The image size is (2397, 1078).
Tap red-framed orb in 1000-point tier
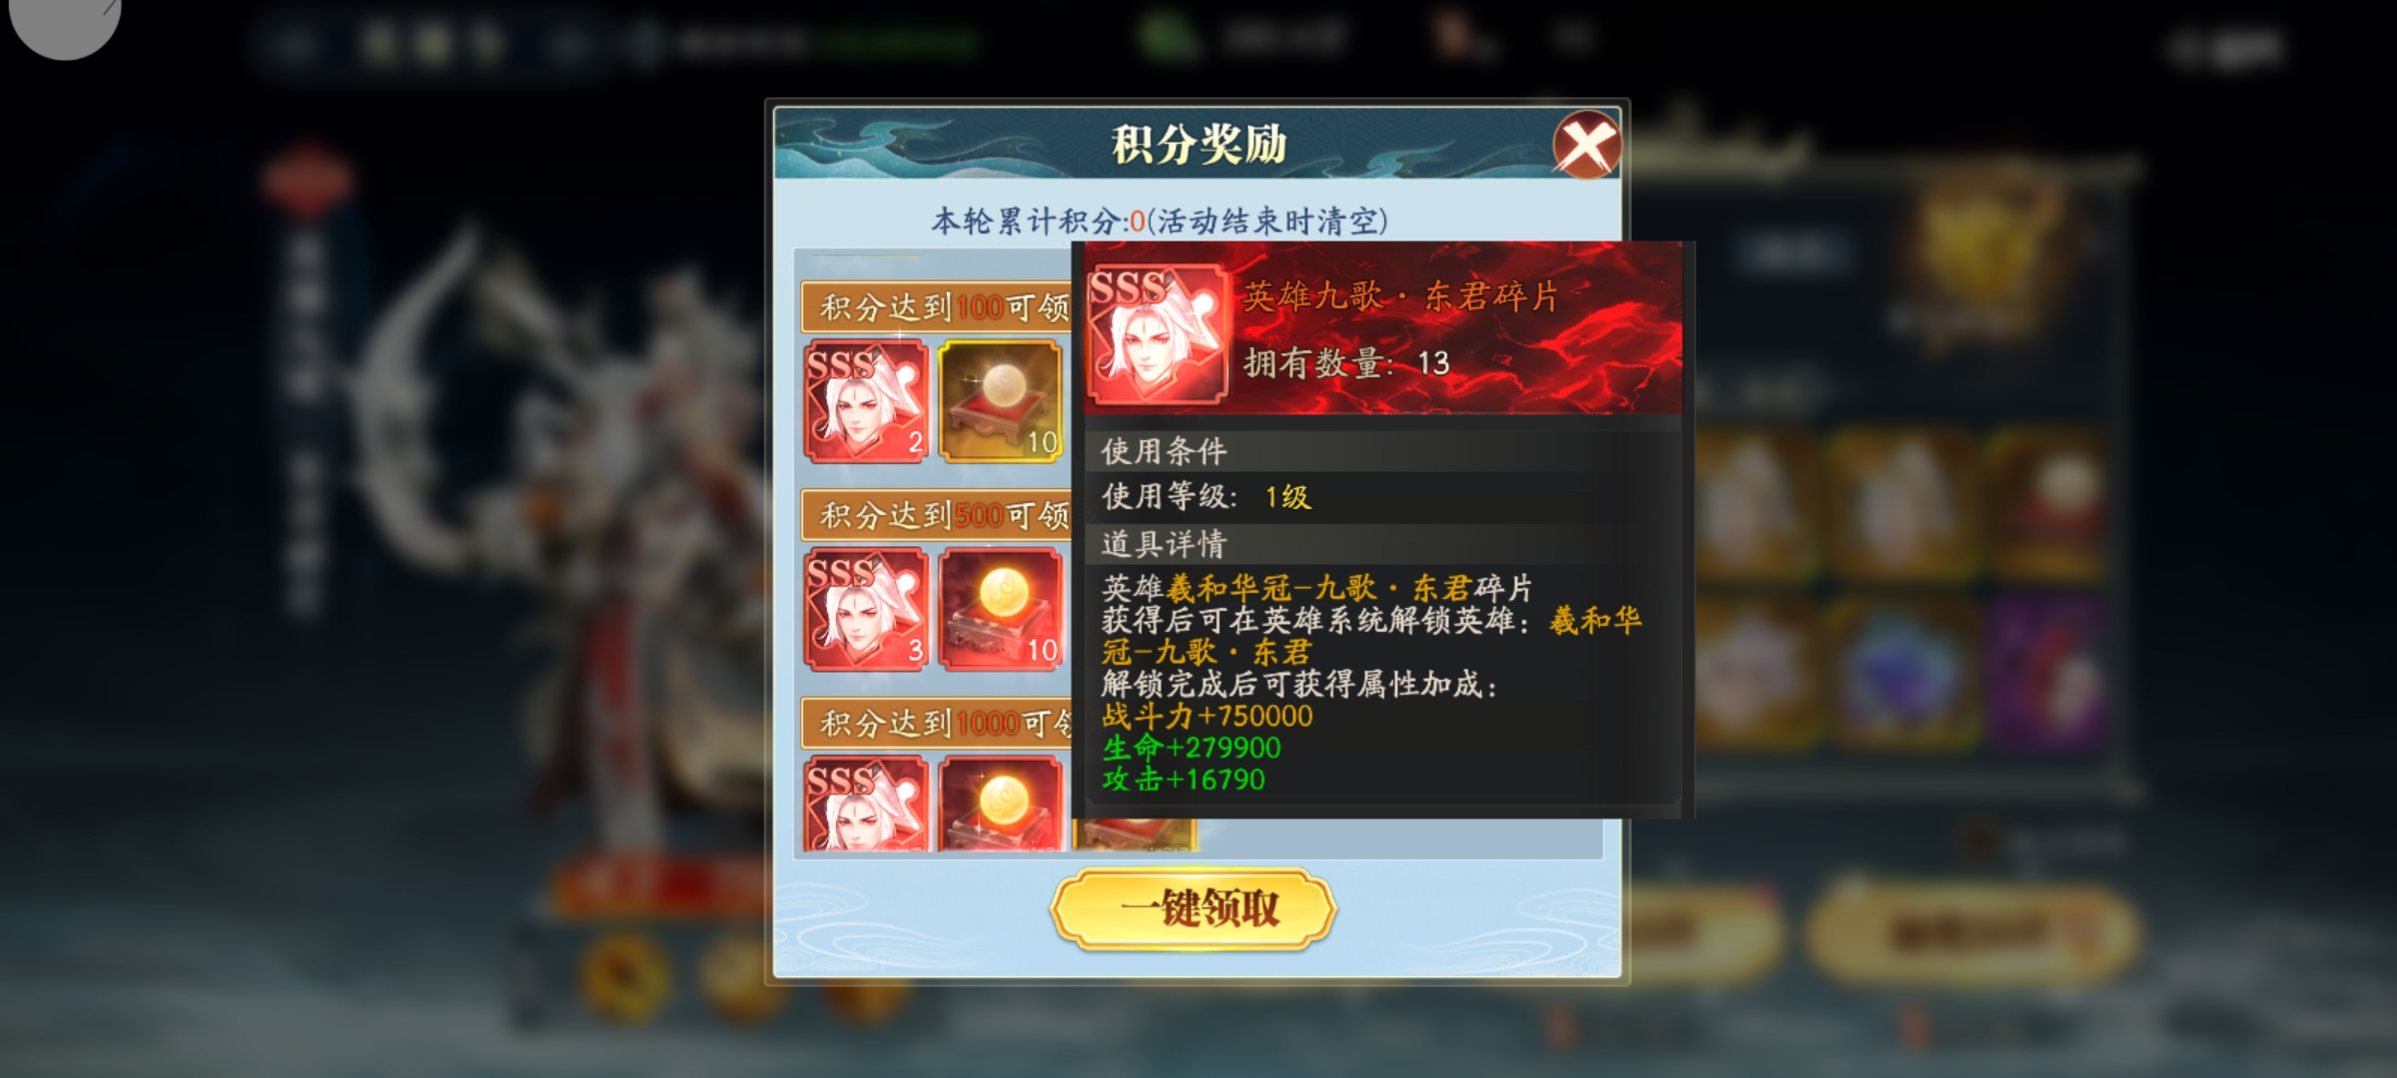click(x=1001, y=805)
